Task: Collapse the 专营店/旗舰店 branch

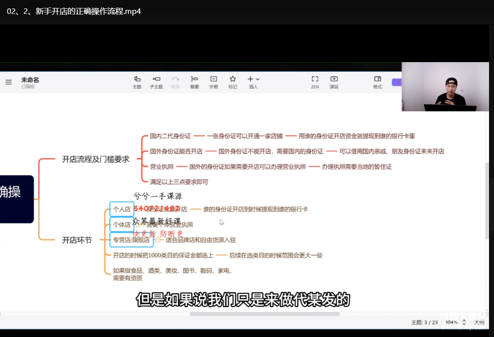Action: 158,240
